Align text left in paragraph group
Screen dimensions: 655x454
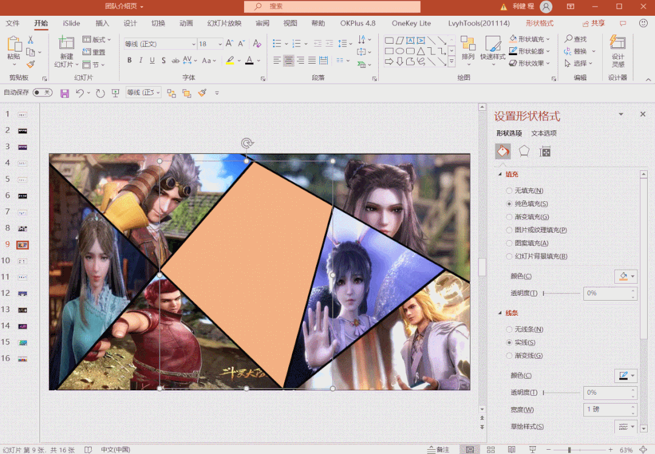(x=277, y=61)
